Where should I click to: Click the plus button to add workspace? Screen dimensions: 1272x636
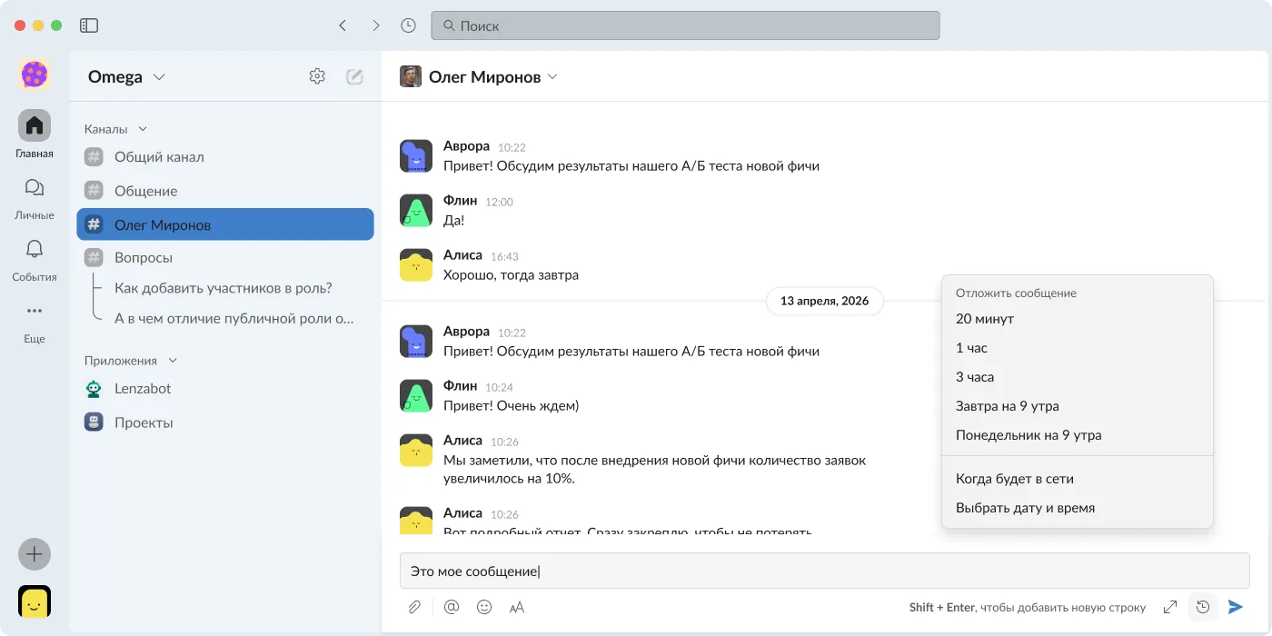pyautogui.click(x=35, y=554)
